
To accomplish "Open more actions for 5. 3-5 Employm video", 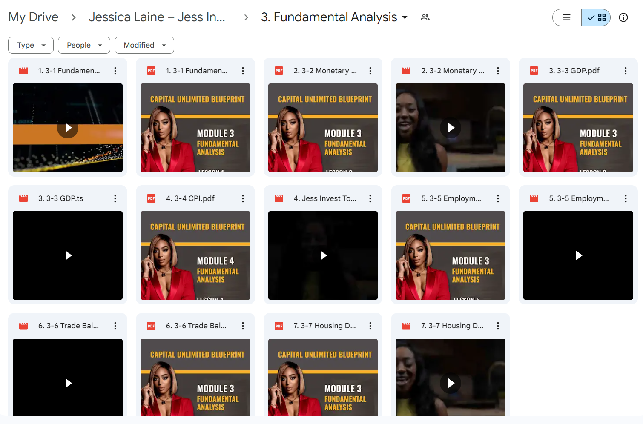I will point(626,198).
